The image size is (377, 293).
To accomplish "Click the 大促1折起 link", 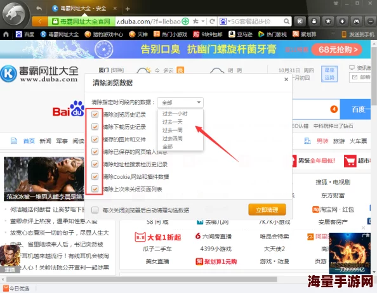I will pos(158,237).
